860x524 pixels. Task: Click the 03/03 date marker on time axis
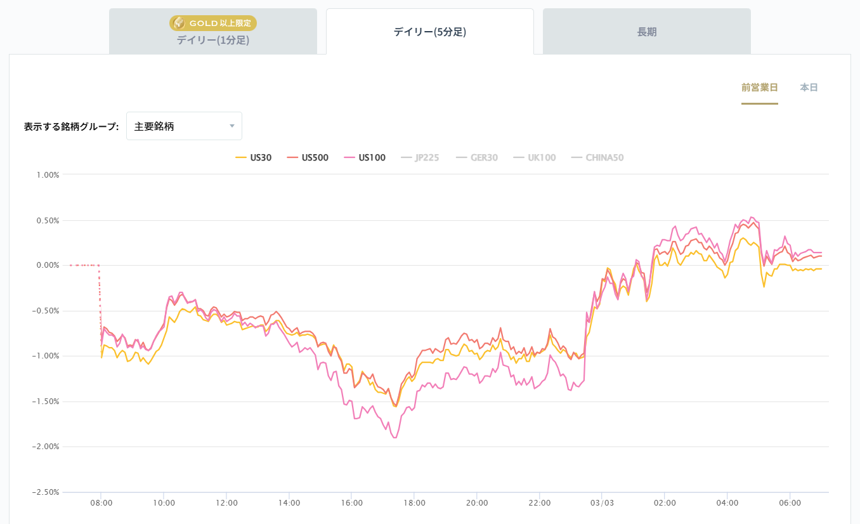(x=601, y=503)
